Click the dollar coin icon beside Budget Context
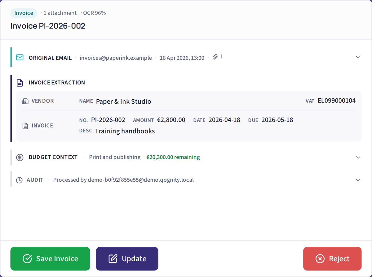This screenshot has height=277, width=372. [20, 157]
